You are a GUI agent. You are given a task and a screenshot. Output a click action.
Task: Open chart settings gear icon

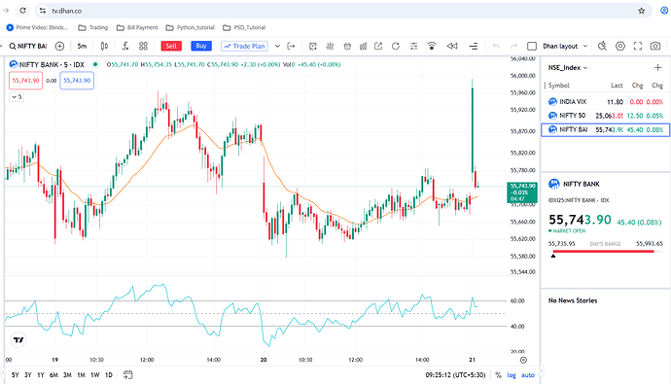click(x=620, y=47)
